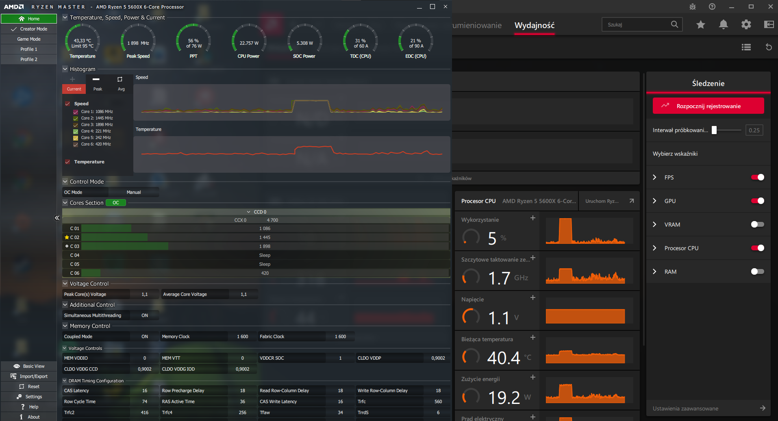Image resolution: width=778 pixels, height=421 pixels.
Task: Click the bug report icon
Action: click(x=693, y=7)
